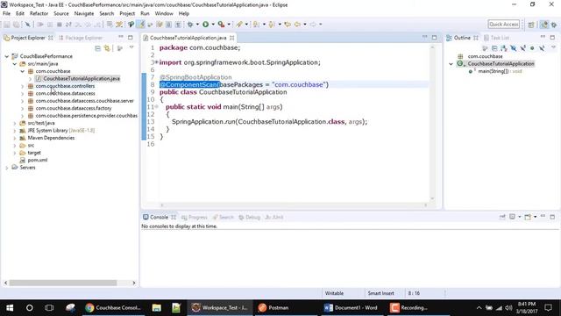The image size is (561, 316).
Task: Click the Project Explorer scroll right arrow
Action: (x=134, y=283)
